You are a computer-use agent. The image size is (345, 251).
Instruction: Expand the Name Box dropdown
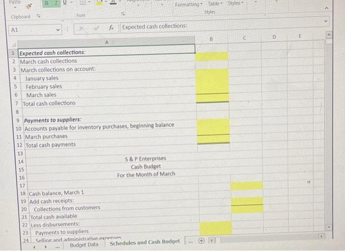click(58, 30)
